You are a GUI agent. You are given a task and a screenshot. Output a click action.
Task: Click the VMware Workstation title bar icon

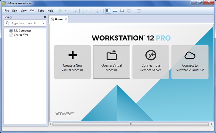tap(4, 3)
